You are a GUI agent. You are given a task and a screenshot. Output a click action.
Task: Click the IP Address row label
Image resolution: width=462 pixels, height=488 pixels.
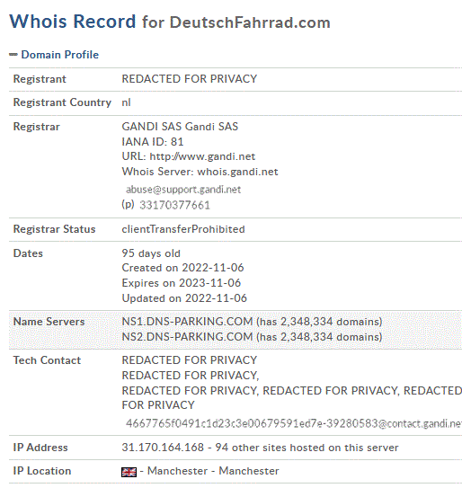pos(40,448)
